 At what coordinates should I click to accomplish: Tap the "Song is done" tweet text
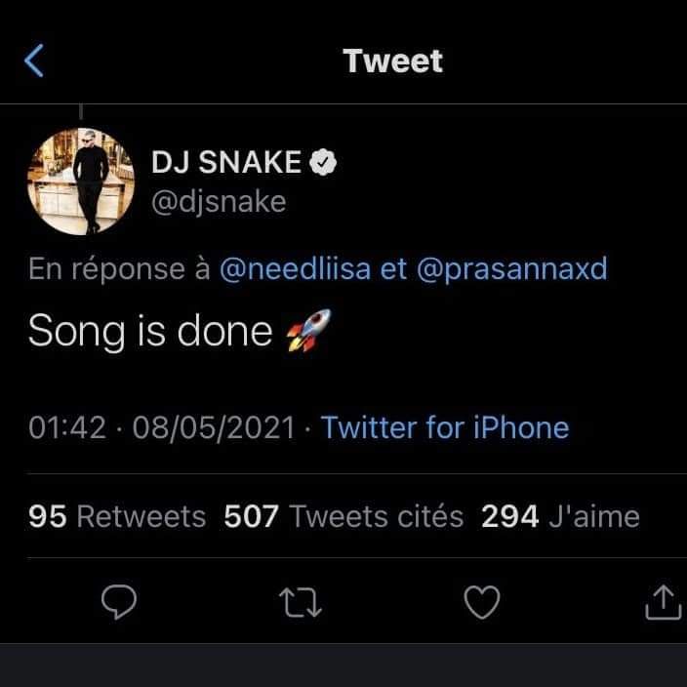point(150,332)
